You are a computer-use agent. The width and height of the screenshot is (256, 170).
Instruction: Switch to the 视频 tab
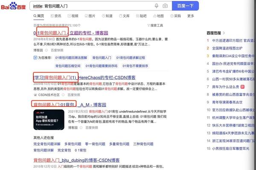point(73,16)
